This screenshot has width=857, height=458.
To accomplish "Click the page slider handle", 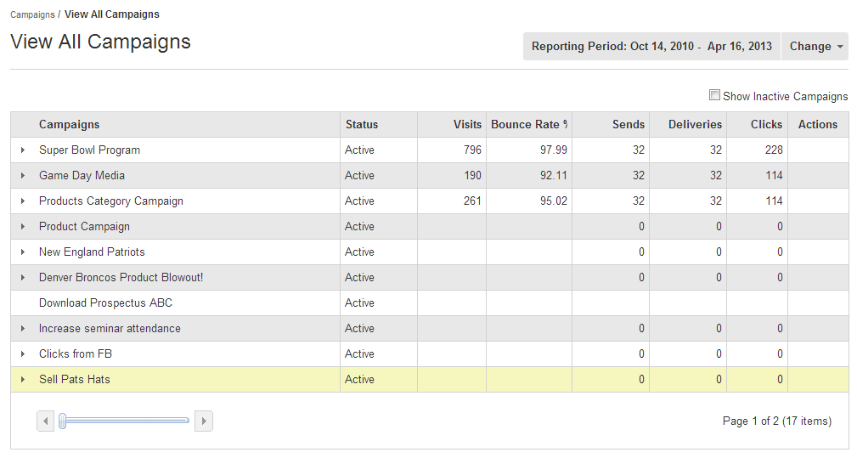I will [x=62, y=421].
